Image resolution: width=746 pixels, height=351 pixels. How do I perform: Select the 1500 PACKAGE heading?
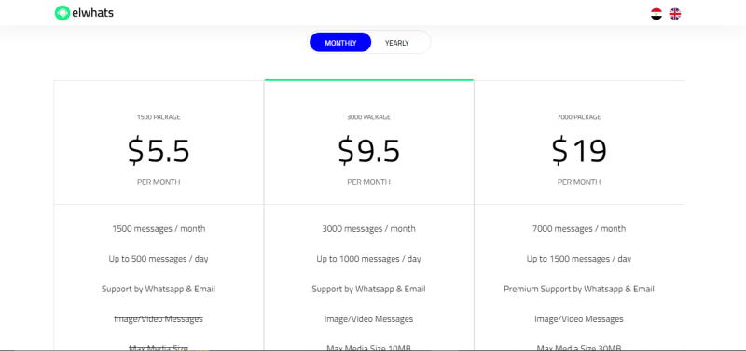159,117
